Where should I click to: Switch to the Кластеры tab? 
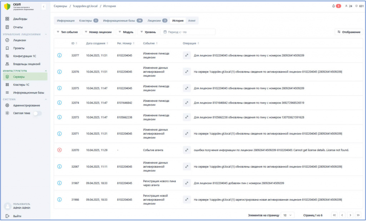(89, 21)
